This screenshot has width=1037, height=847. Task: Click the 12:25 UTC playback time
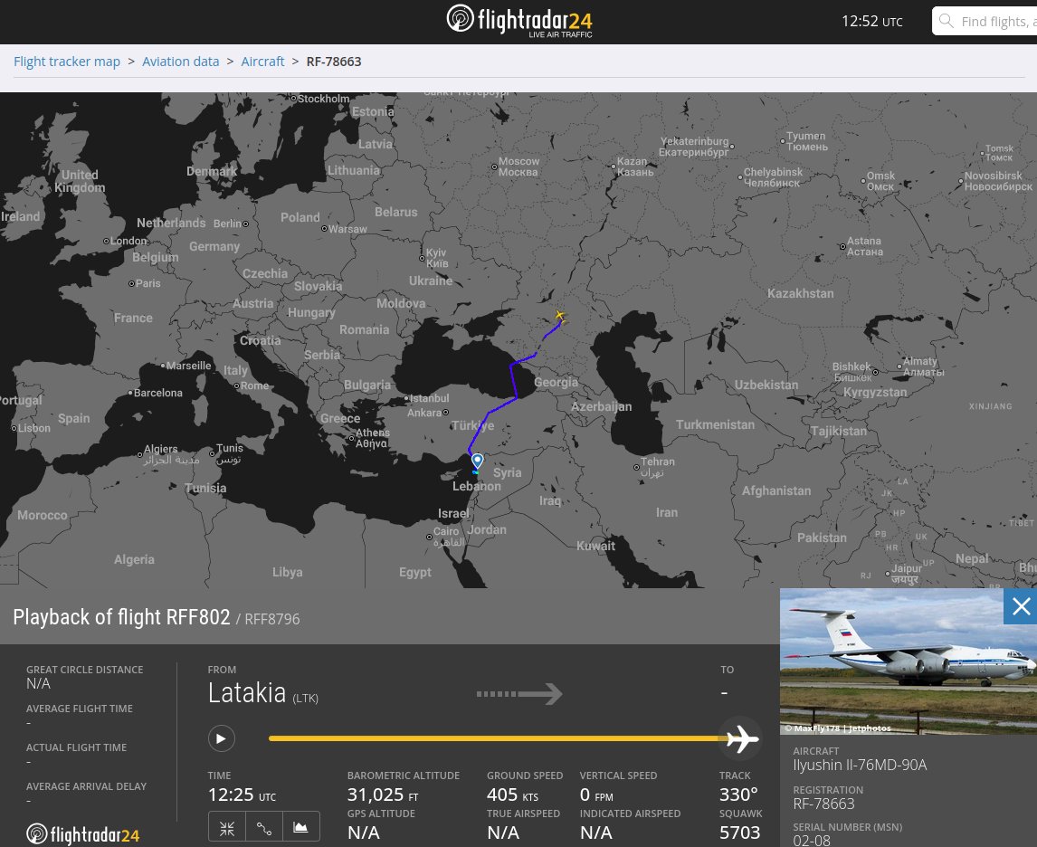(242, 795)
